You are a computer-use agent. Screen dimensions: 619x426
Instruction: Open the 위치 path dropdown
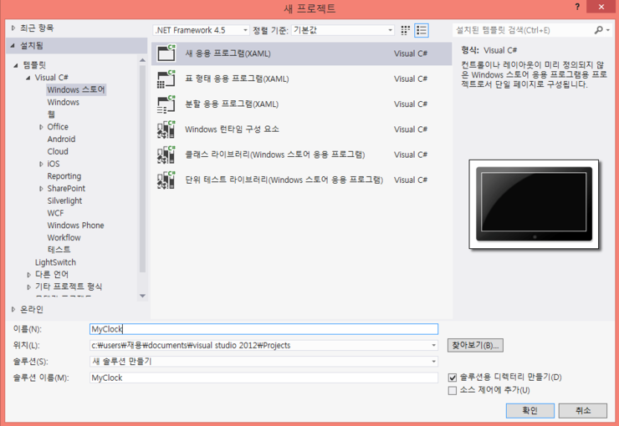click(x=433, y=346)
